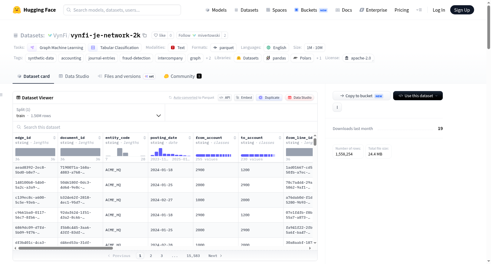Click Copy to bucket button

point(361,96)
